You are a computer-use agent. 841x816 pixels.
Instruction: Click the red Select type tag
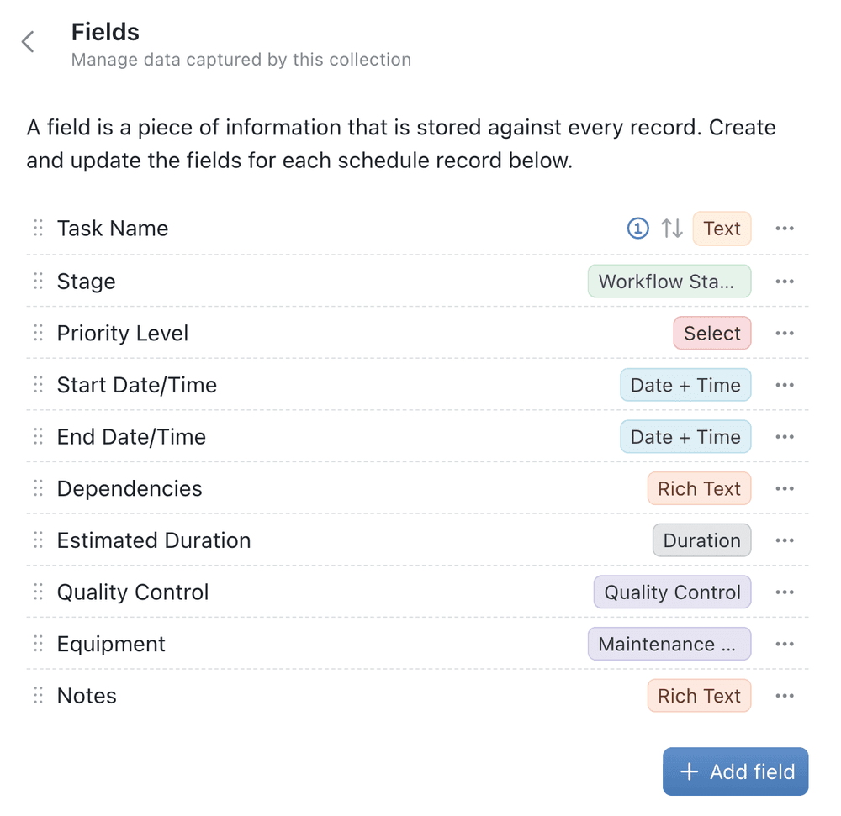pos(711,334)
